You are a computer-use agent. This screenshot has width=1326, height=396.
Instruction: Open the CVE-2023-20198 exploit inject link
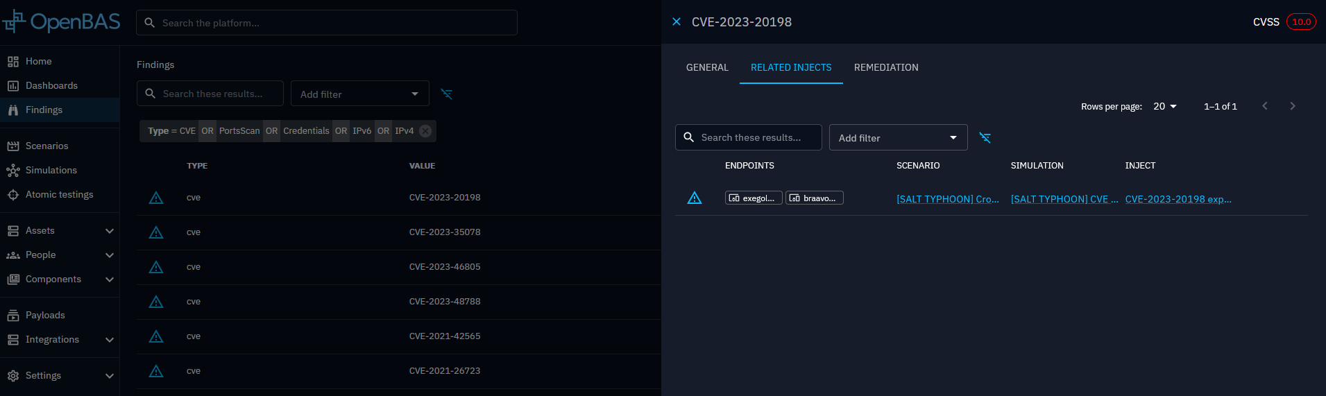click(1178, 199)
